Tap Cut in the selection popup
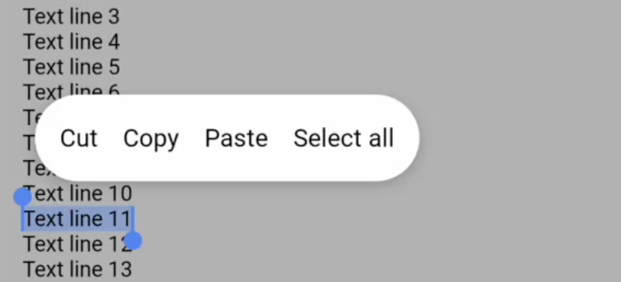 pos(78,138)
